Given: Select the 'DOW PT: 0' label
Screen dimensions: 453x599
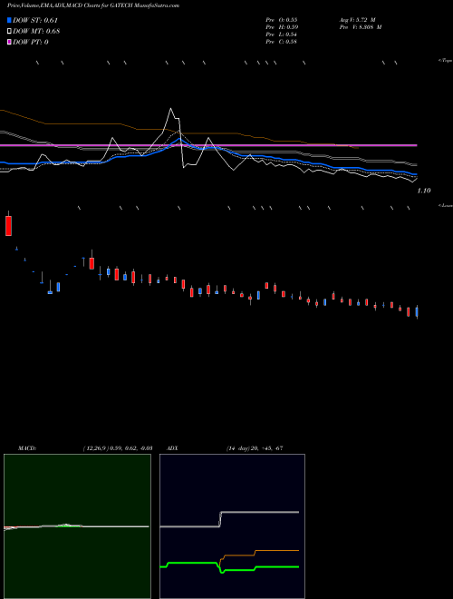Looking at the screenshot, I should [x=31, y=42].
